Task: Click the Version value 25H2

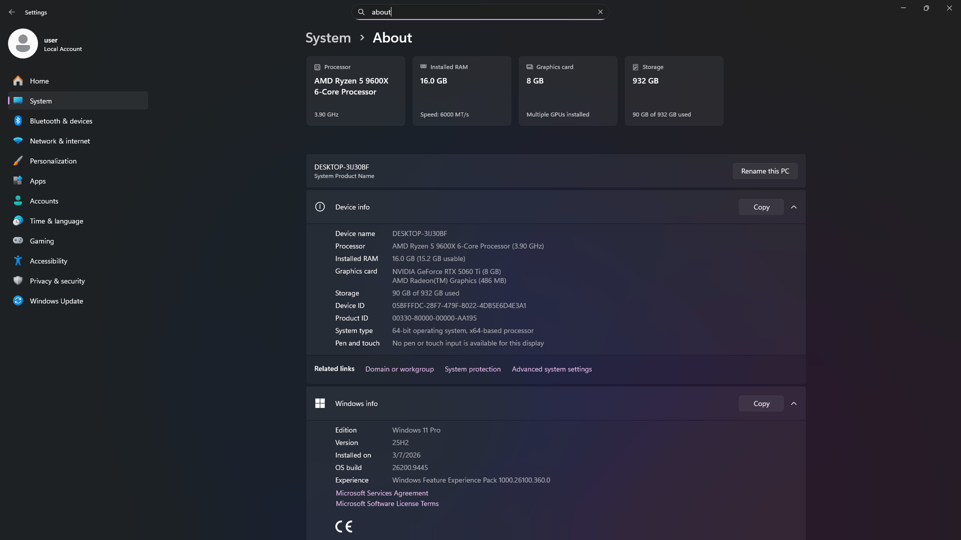Action: [400, 442]
